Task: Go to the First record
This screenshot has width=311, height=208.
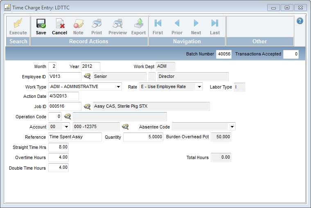Action: 158,27
